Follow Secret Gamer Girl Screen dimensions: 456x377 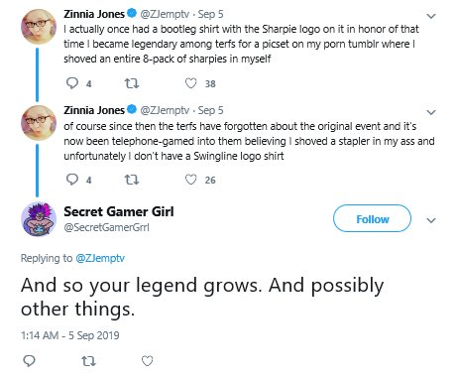tap(372, 218)
